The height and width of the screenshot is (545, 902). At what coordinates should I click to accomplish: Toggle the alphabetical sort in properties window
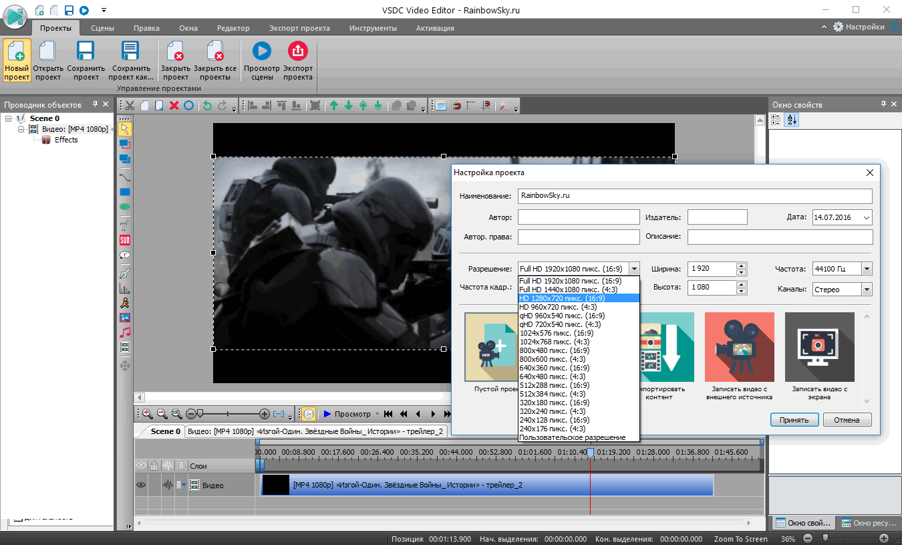(x=792, y=120)
